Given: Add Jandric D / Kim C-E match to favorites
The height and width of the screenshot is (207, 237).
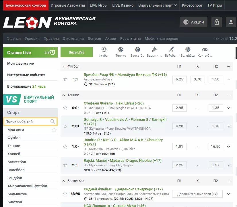Looking at the screenshot, I should coord(65,147).
